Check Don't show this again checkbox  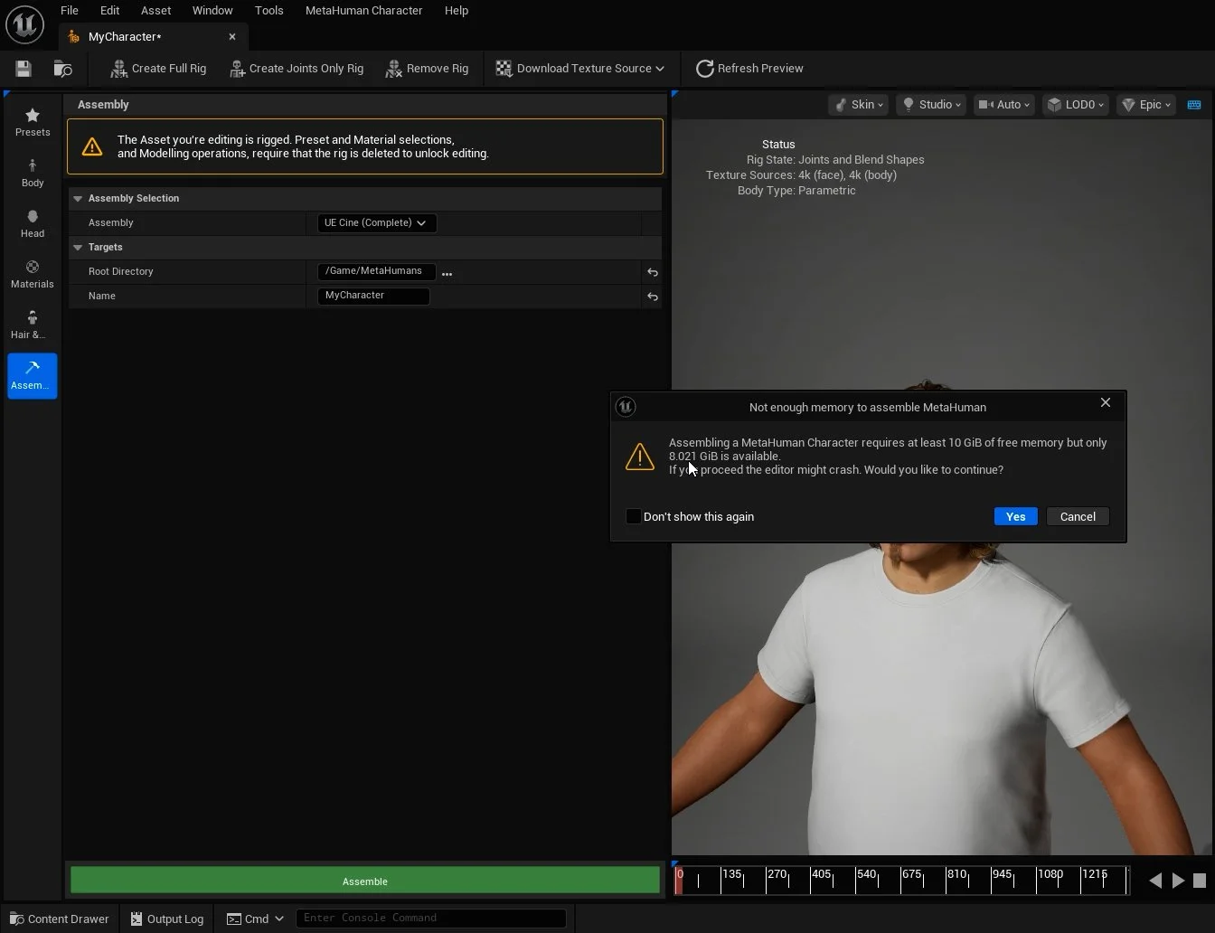pyautogui.click(x=634, y=516)
